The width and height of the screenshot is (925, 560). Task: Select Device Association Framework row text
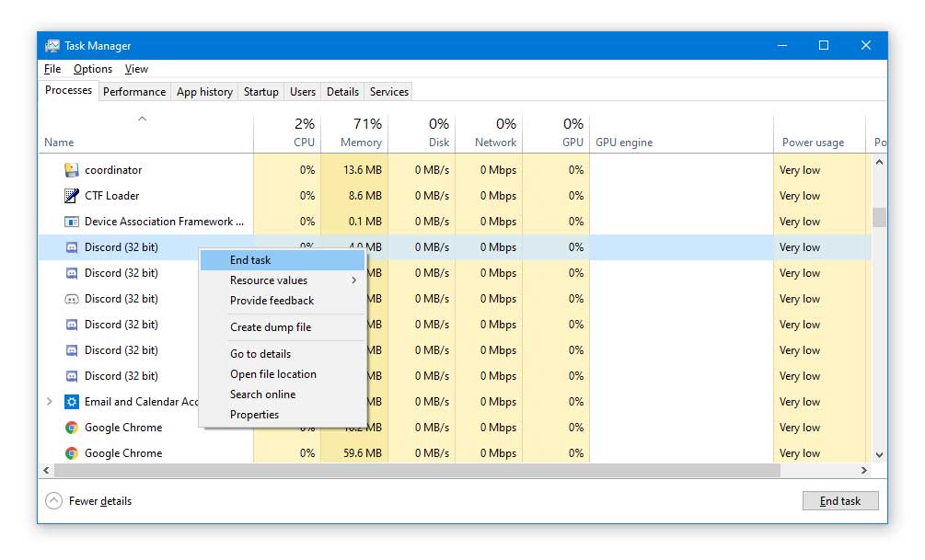tap(164, 222)
